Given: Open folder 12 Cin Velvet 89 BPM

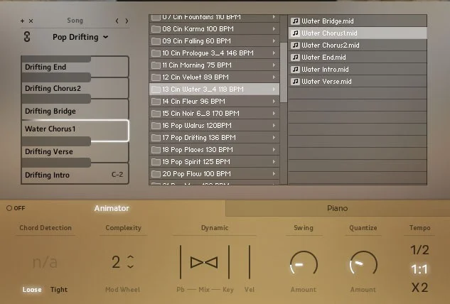Looking at the screenshot, I should click(214, 77).
